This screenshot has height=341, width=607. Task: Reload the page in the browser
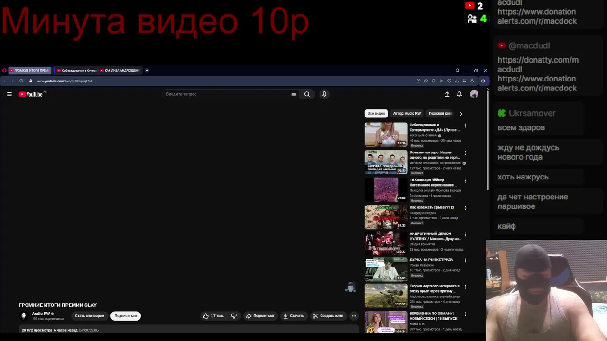21,81
